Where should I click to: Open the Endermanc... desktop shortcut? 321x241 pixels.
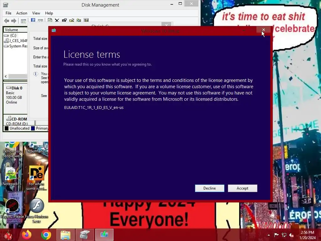36,148
